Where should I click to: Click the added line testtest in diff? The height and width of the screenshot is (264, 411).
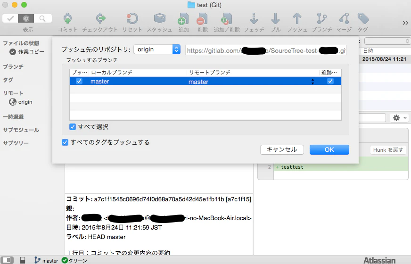pyautogui.click(x=292, y=167)
